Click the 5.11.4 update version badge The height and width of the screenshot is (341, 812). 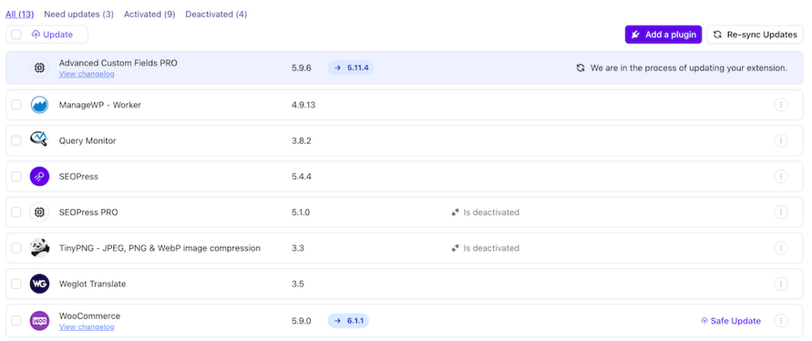350,68
